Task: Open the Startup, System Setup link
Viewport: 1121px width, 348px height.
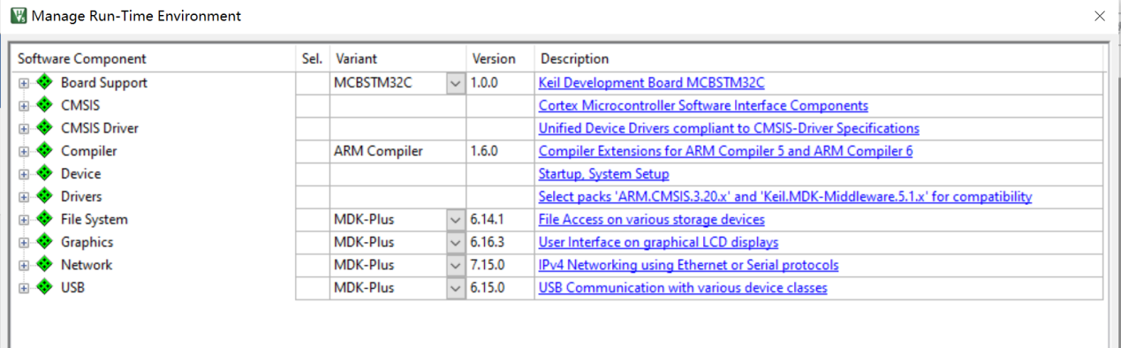Action: click(x=603, y=174)
